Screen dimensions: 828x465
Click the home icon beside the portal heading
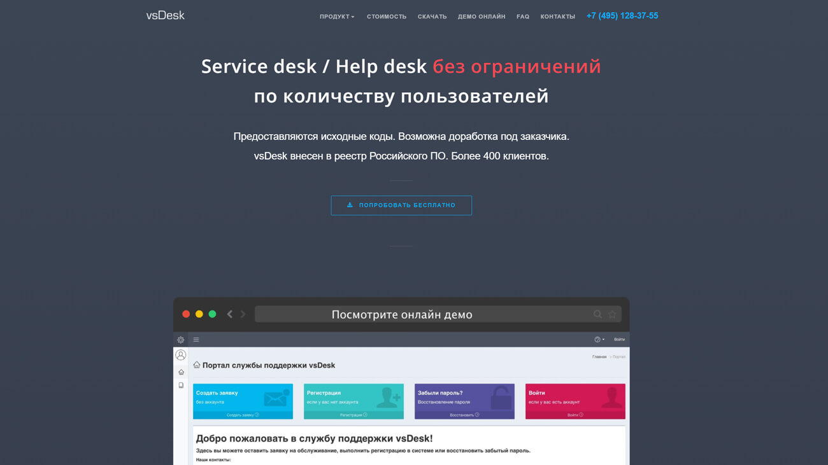tap(197, 365)
